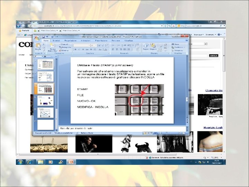Click the PowerPoint icon in the taskbar
The image size is (249, 187).
click(x=71, y=162)
